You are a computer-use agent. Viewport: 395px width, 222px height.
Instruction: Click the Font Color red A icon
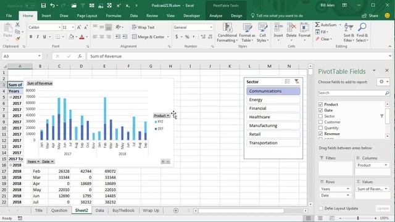pos(81,37)
